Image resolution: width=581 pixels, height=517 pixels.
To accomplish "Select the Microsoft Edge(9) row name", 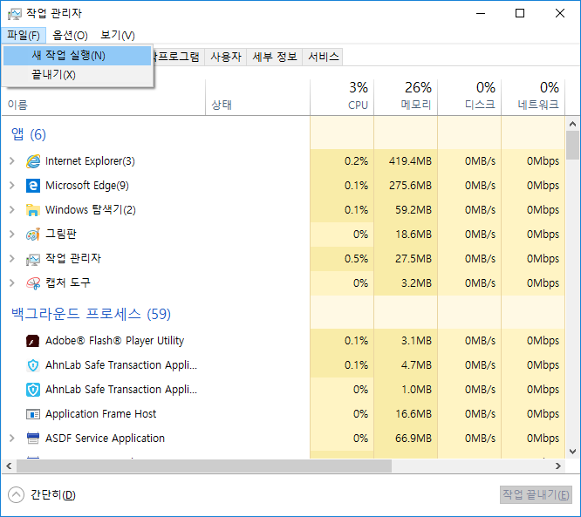I will point(87,186).
